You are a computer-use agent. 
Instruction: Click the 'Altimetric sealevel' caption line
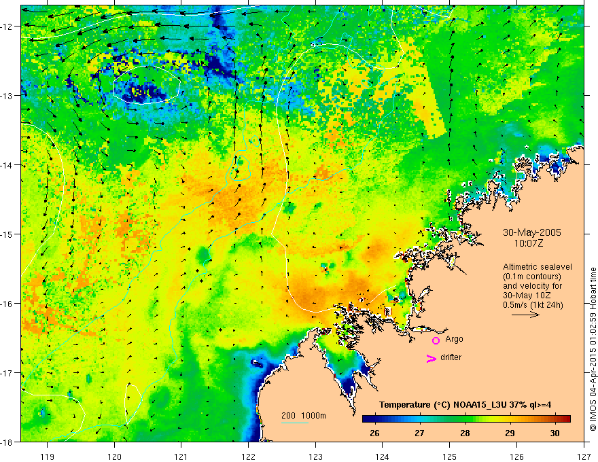tap(538, 267)
